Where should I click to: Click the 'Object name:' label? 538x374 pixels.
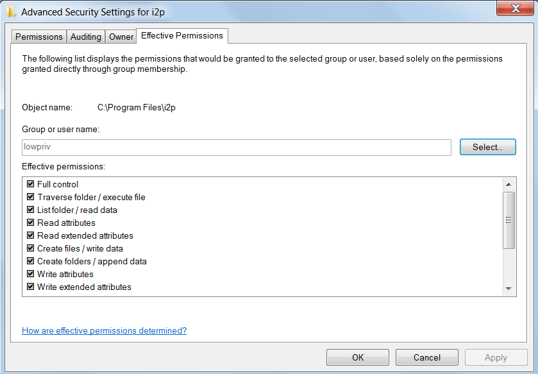pyautogui.click(x=47, y=107)
